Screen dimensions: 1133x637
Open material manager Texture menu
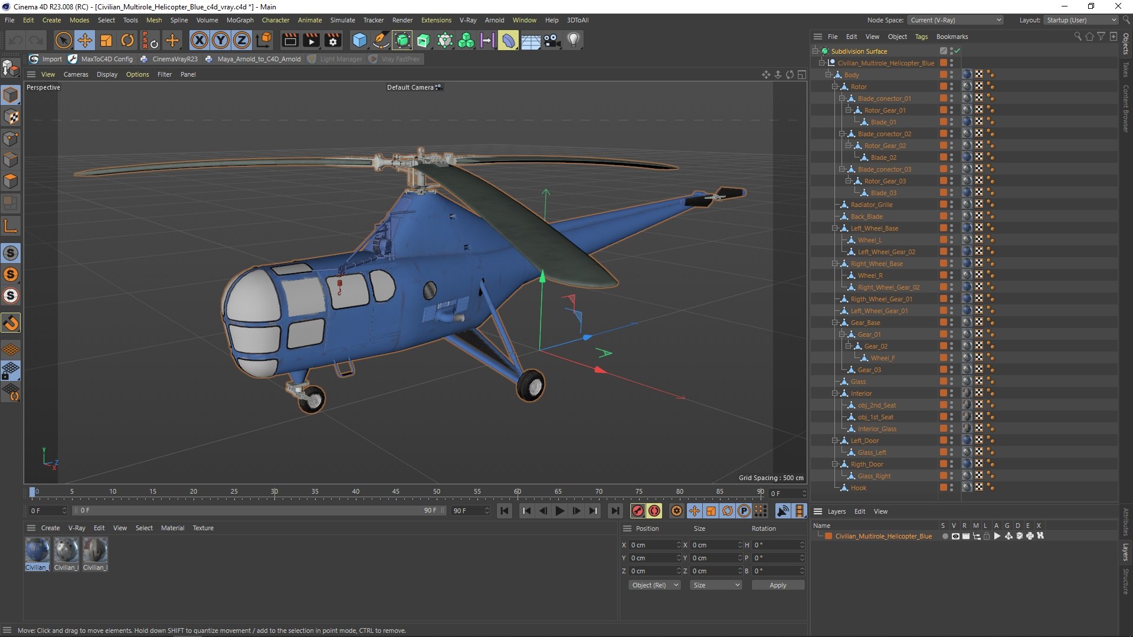pyautogui.click(x=203, y=528)
